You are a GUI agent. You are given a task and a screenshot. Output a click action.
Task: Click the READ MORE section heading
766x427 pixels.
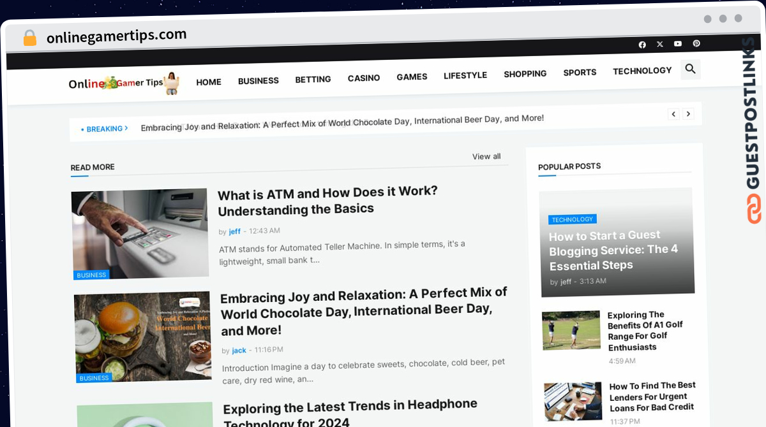(x=93, y=168)
